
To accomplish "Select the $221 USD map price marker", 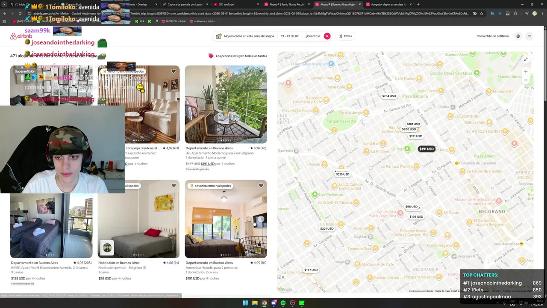I will (327, 229).
